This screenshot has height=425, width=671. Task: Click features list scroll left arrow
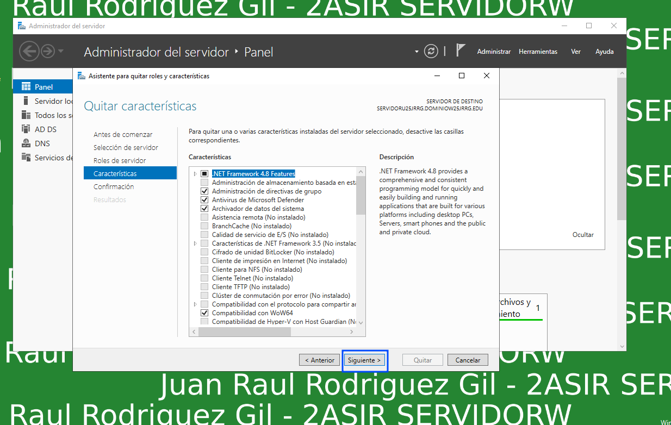[194, 331]
